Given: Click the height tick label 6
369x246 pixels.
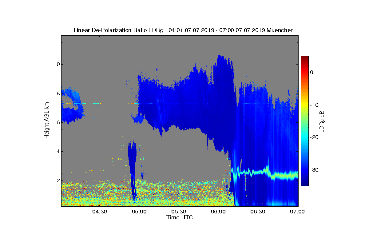Looking at the screenshot, I should tap(58, 122).
